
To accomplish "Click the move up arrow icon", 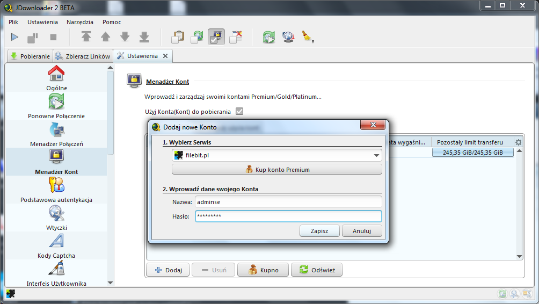I will point(106,37).
